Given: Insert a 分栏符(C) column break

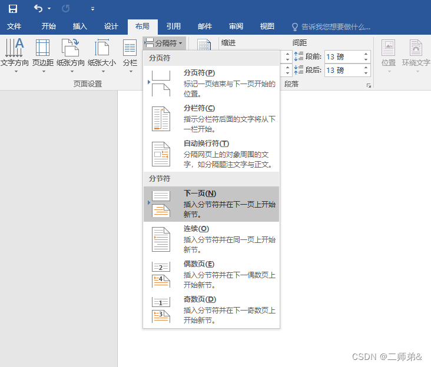Looking at the screenshot, I should click(x=211, y=119).
